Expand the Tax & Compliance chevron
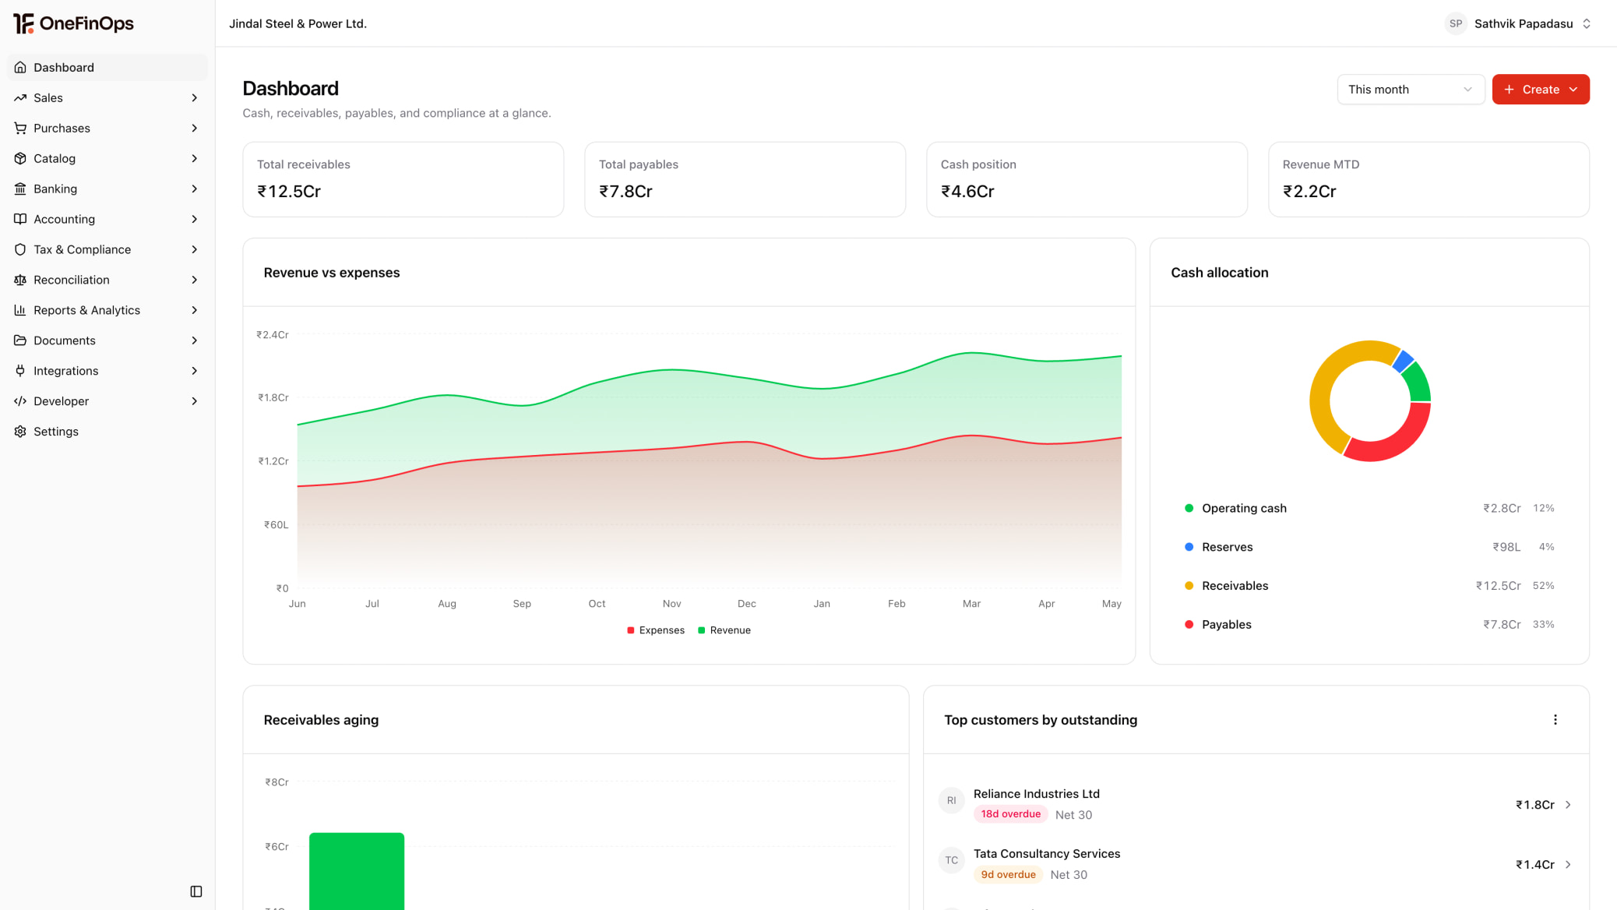 coord(195,250)
